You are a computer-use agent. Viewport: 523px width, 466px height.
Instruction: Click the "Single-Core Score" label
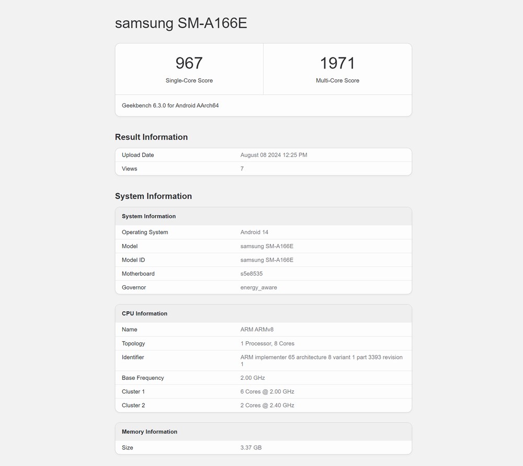point(189,80)
